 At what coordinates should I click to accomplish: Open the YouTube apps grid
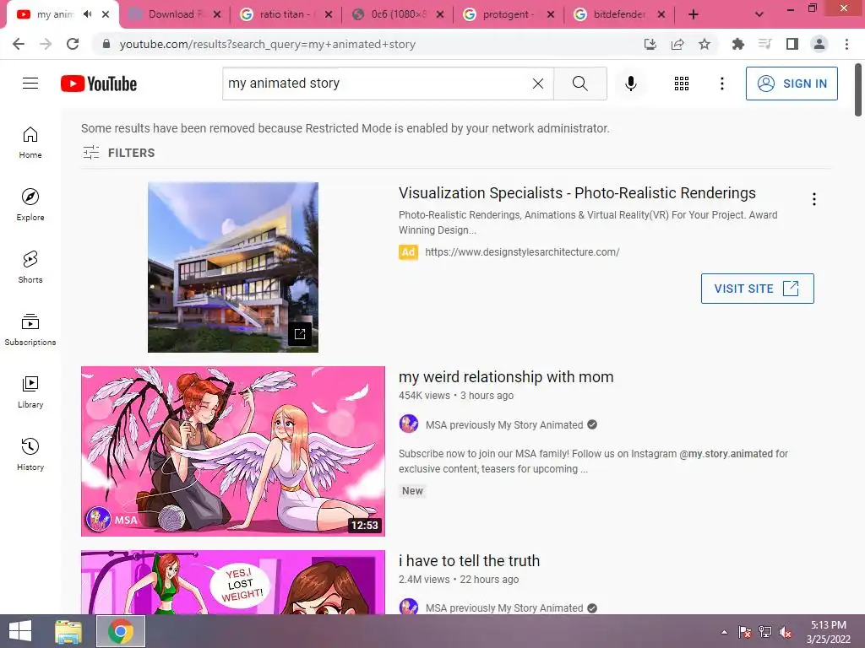coord(682,84)
